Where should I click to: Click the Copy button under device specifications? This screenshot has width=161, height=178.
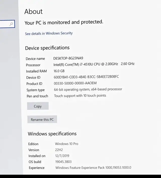[x=38, y=106]
